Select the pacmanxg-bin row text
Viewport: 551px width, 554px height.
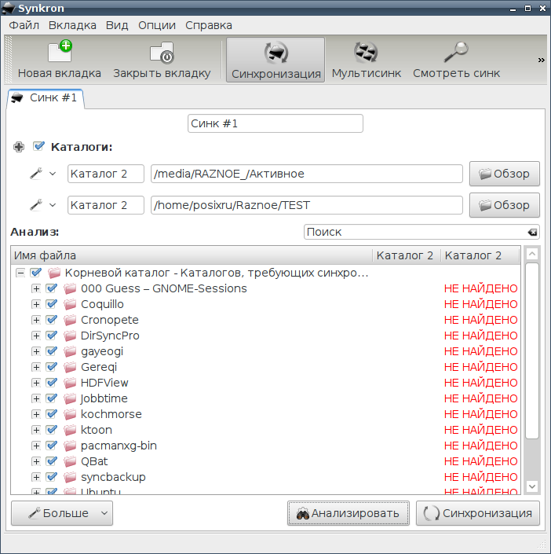pos(119,446)
